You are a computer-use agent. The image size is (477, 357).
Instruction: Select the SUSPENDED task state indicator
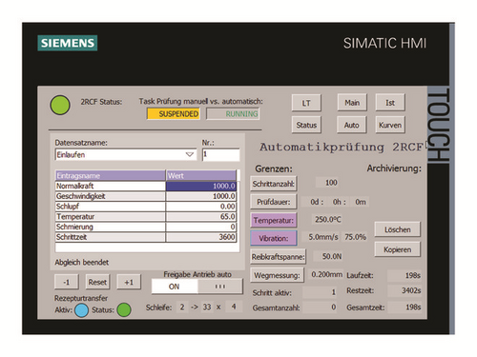click(174, 114)
